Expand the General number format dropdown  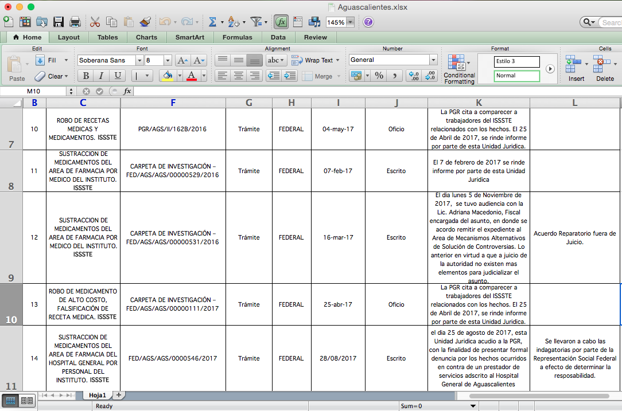(x=433, y=60)
